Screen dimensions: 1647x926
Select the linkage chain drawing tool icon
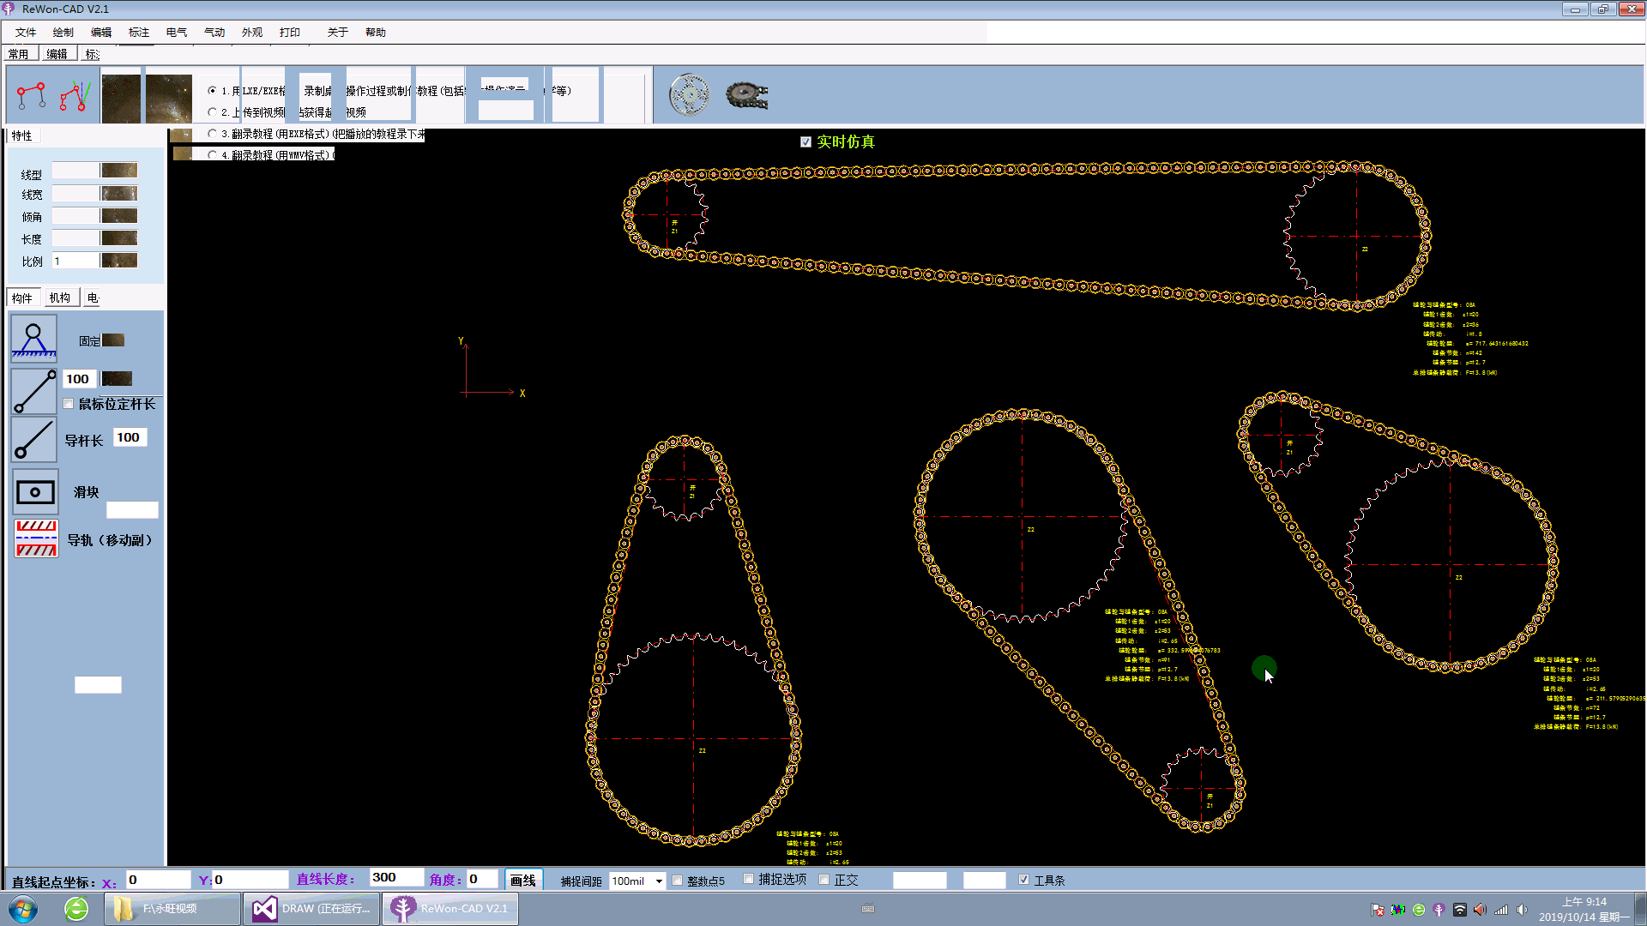pos(32,96)
